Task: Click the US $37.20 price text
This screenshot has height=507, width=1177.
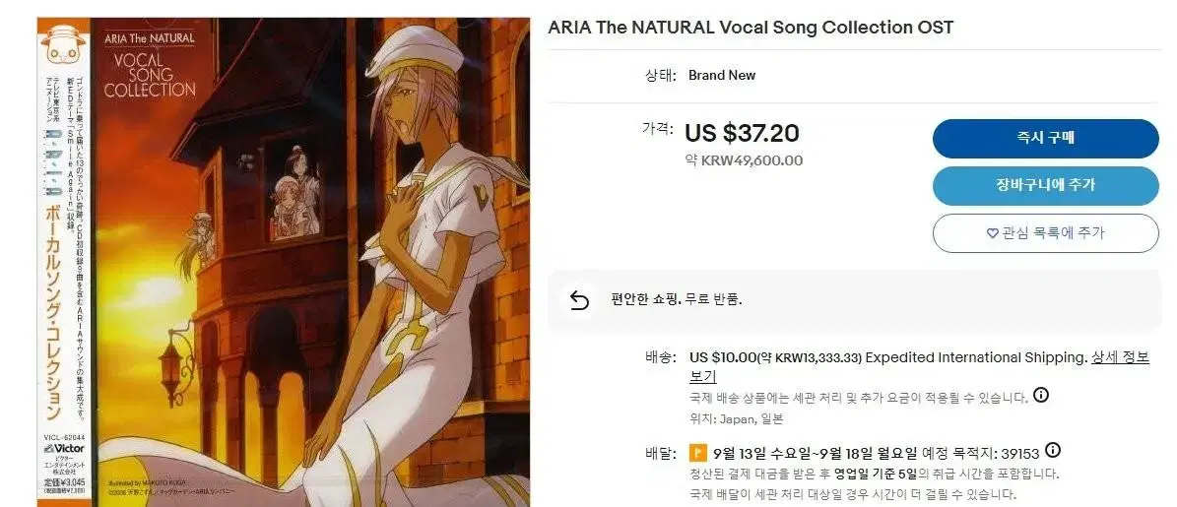Action: click(x=742, y=134)
